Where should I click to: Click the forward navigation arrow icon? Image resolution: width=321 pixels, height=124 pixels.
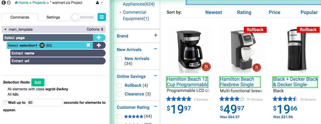point(9,3)
